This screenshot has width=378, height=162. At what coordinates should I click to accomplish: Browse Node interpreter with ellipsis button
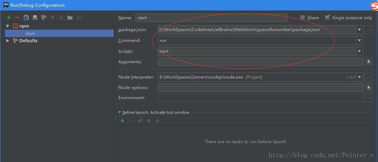click(x=368, y=77)
